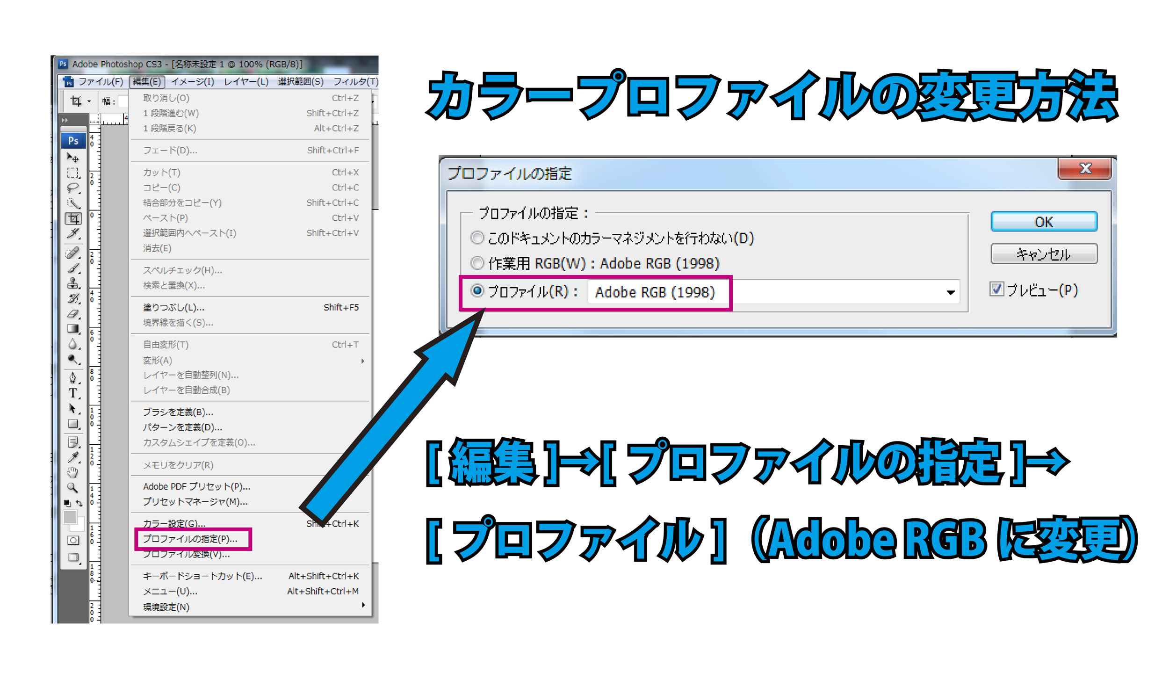This screenshot has height=687, width=1169.
Task: Select the Lasso tool
Action: point(72,188)
